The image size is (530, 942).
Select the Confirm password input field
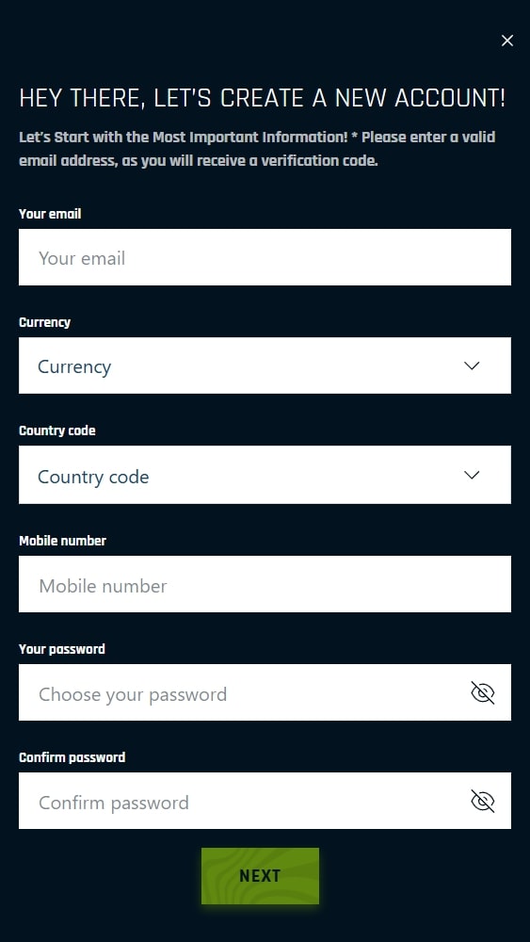point(265,801)
